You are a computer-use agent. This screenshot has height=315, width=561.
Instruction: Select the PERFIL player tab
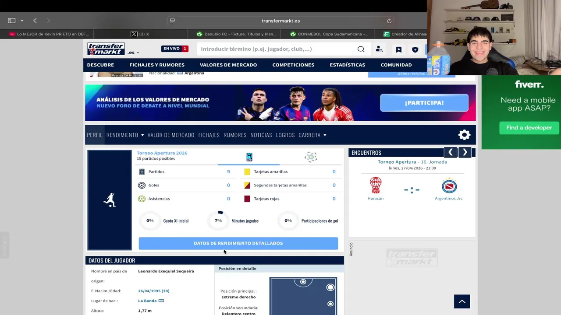[x=95, y=135]
